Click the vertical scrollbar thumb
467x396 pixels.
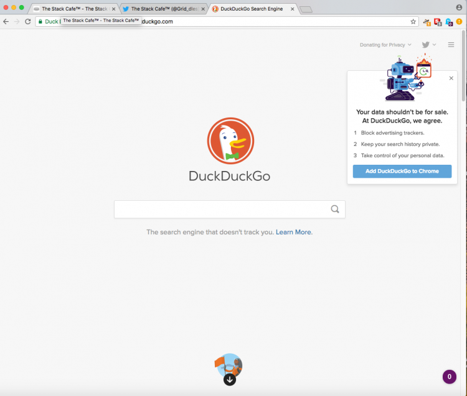pos(464,65)
